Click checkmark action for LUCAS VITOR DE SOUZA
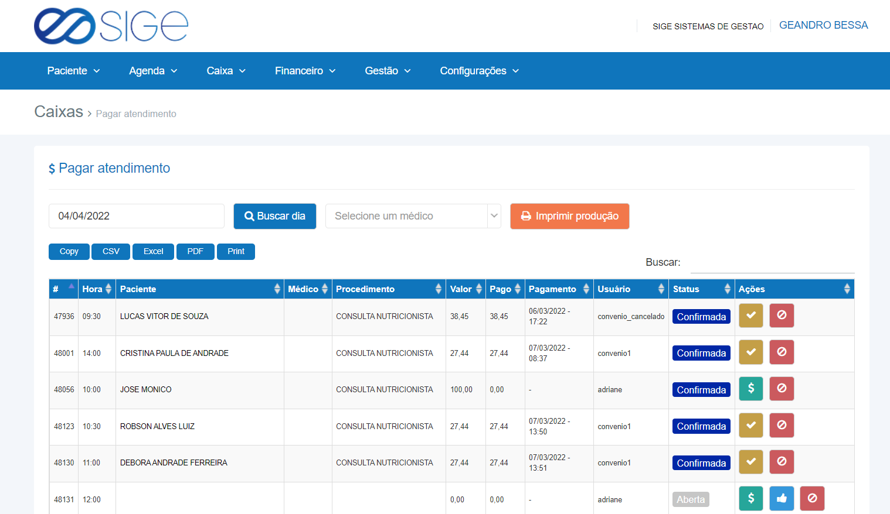 tap(750, 316)
